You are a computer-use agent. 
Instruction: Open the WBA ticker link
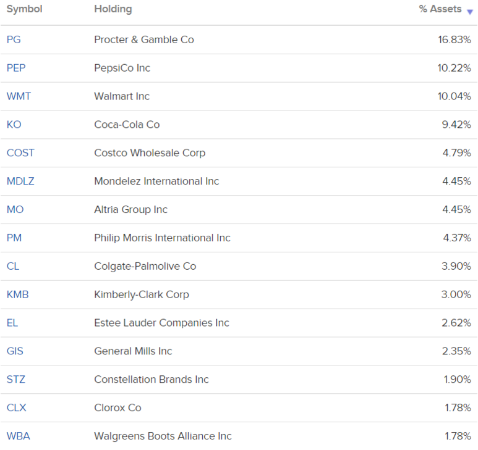(19, 436)
